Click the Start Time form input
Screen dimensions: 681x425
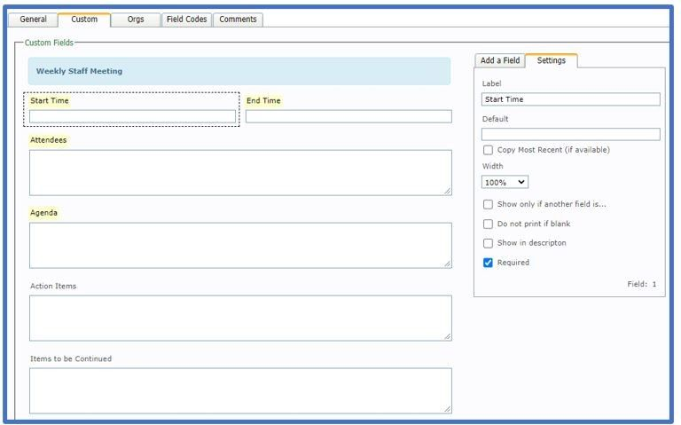(132, 116)
